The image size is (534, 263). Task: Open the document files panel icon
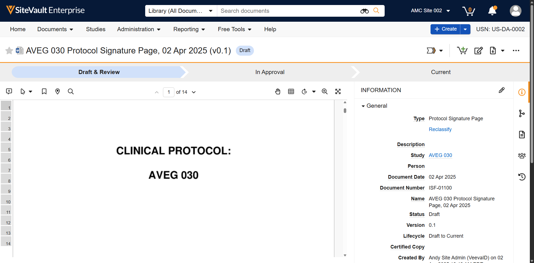(x=522, y=134)
